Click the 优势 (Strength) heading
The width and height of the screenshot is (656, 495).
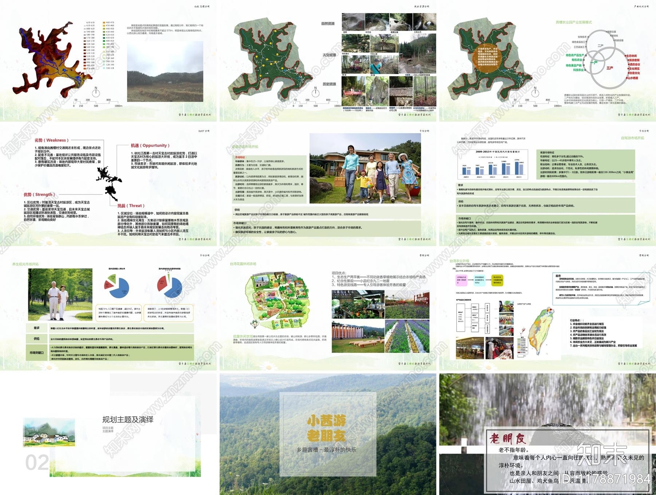[39, 195]
